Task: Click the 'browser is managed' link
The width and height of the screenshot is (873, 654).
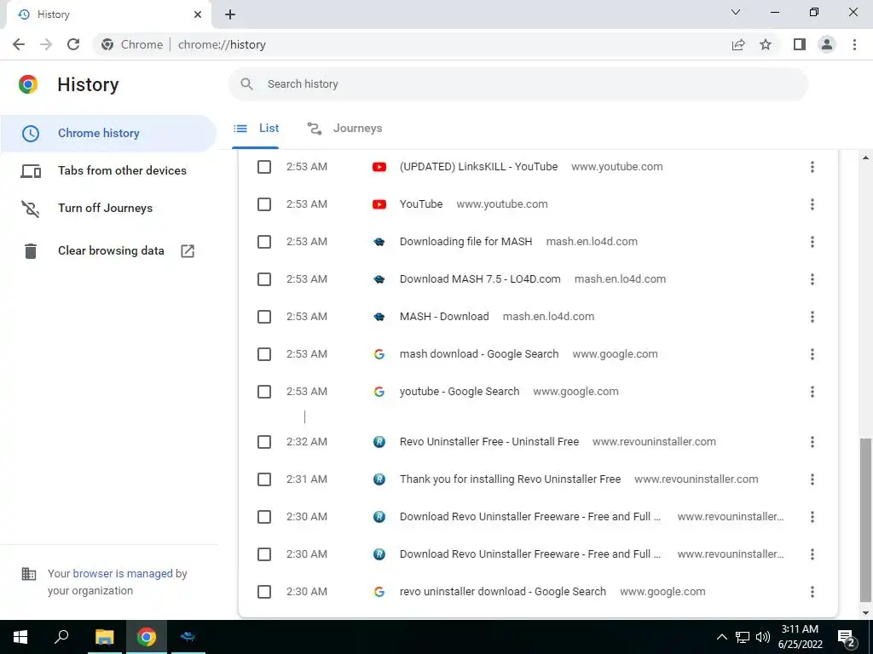Action: [x=123, y=573]
